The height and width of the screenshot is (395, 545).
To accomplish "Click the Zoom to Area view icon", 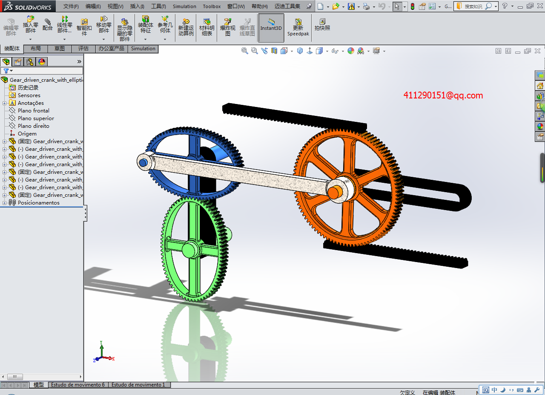I will click(254, 51).
